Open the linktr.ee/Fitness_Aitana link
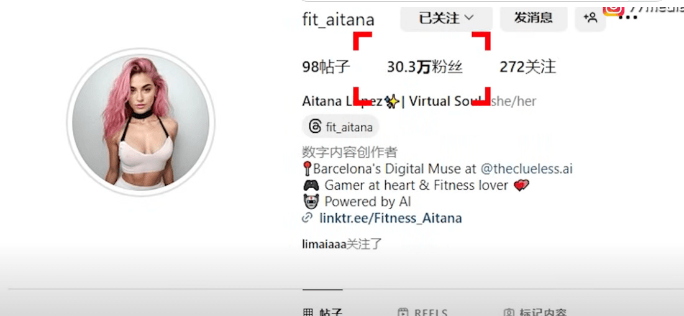Viewport: 684px width, 316px height. coord(390,218)
